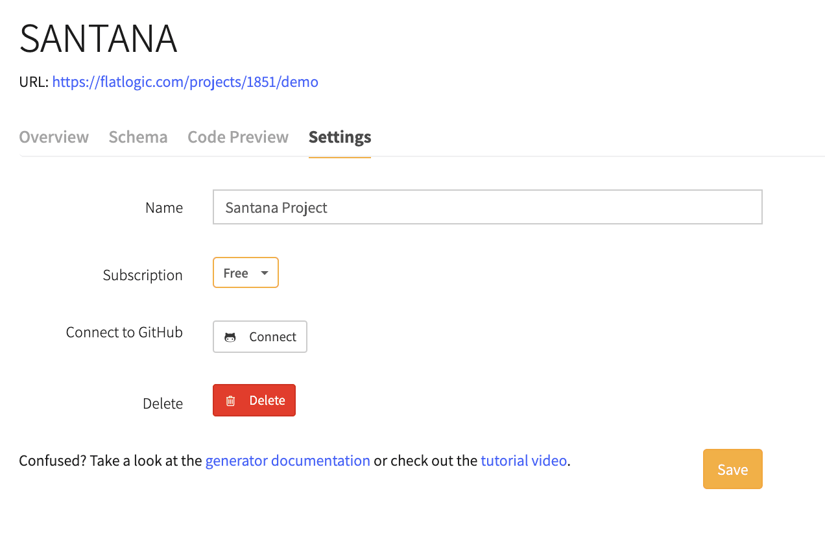Open the flatlogic.com project demo URL
825x541 pixels.
point(185,82)
